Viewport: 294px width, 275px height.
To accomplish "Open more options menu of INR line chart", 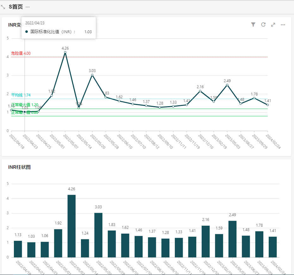I will click(x=283, y=25).
